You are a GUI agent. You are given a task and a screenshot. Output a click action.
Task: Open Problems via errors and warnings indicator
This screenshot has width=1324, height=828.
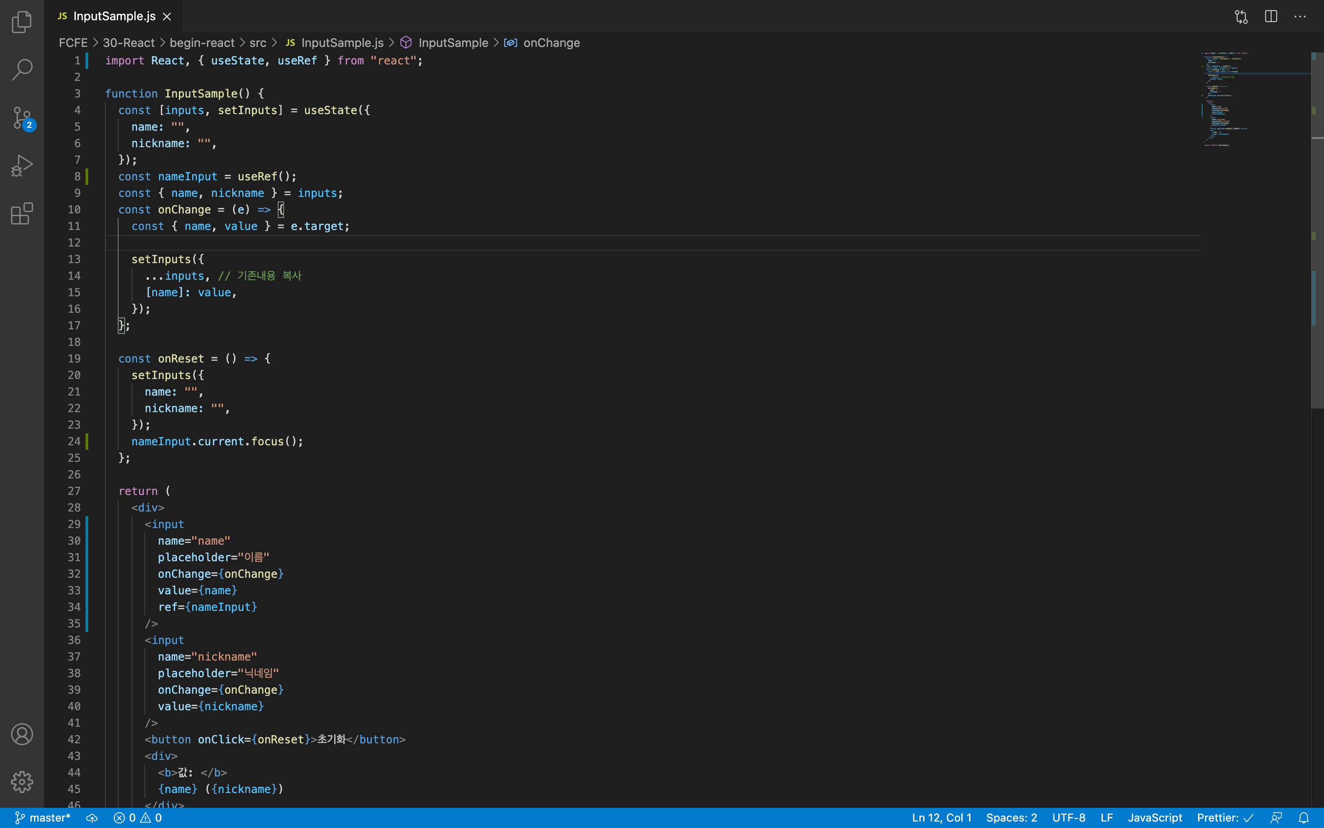click(138, 817)
